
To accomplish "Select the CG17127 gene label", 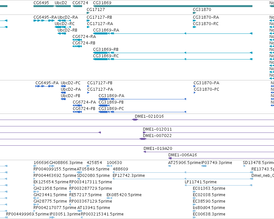I will pyautogui.click(x=96, y=10).
